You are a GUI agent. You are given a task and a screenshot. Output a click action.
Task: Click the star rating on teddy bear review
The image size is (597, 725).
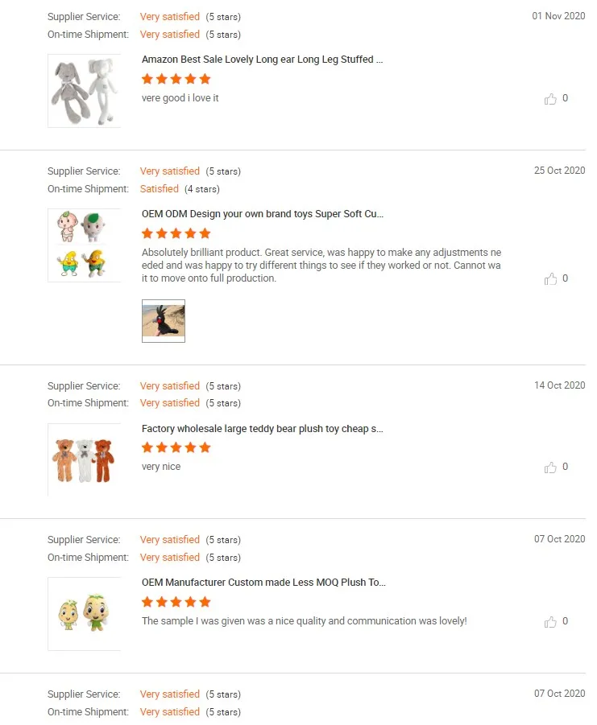click(176, 447)
